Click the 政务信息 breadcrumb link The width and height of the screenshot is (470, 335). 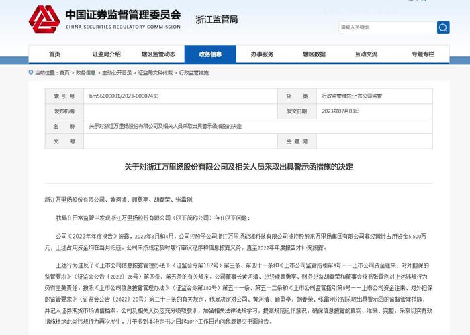click(x=86, y=72)
